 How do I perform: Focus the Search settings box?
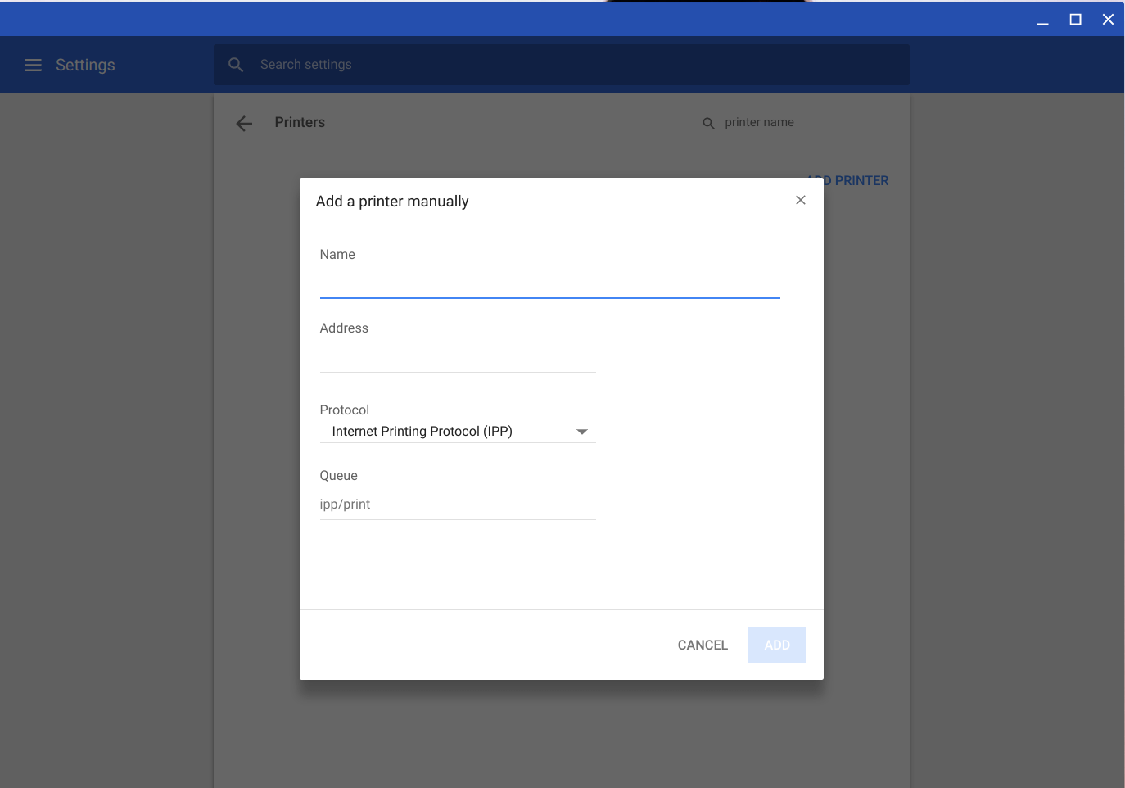[x=573, y=65]
